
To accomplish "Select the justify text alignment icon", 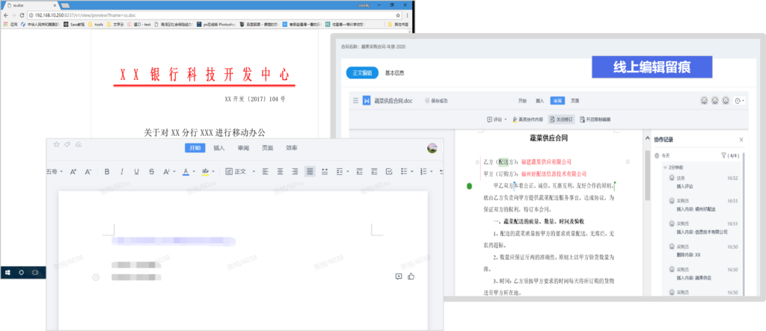I will point(310,172).
